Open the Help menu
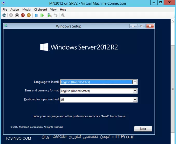The image size is (176, 144). coord(63,10)
